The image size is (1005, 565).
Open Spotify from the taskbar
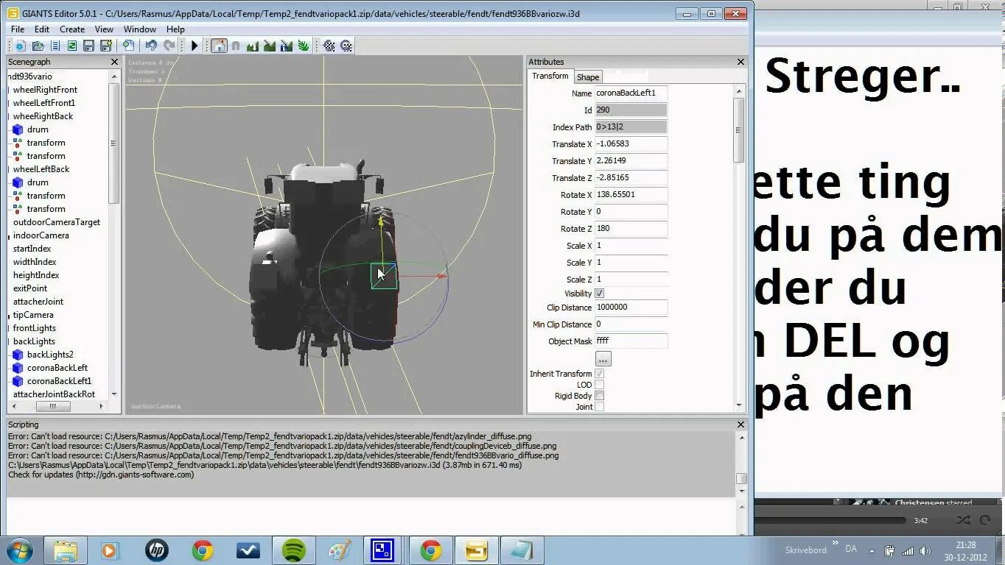point(294,550)
